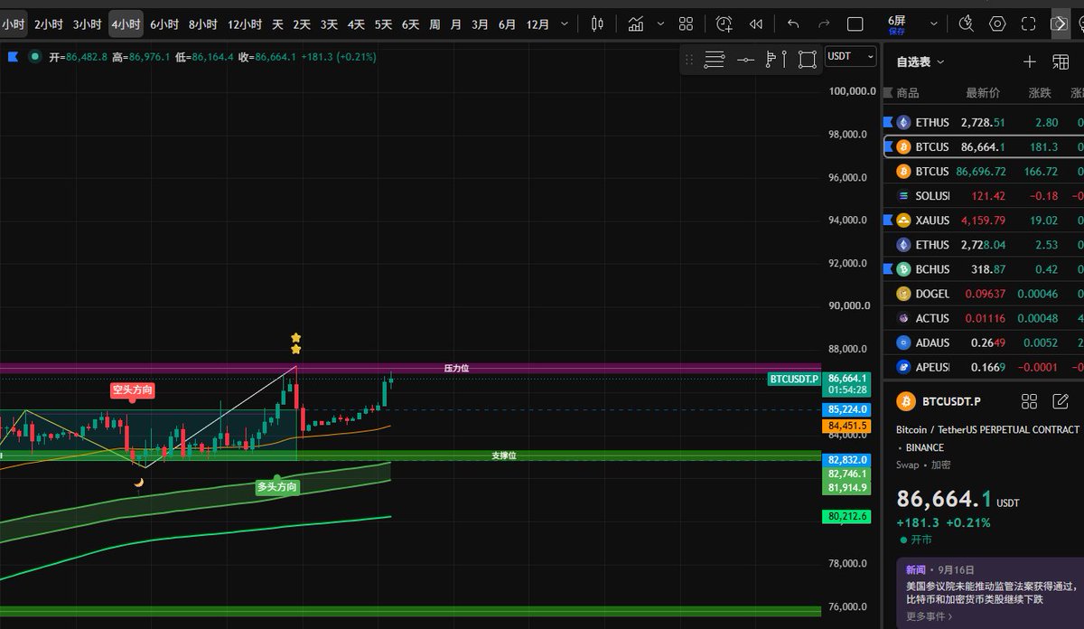The height and width of the screenshot is (629, 1084).
Task: Switch to the 2小时 timeframe
Action: coord(49,24)
